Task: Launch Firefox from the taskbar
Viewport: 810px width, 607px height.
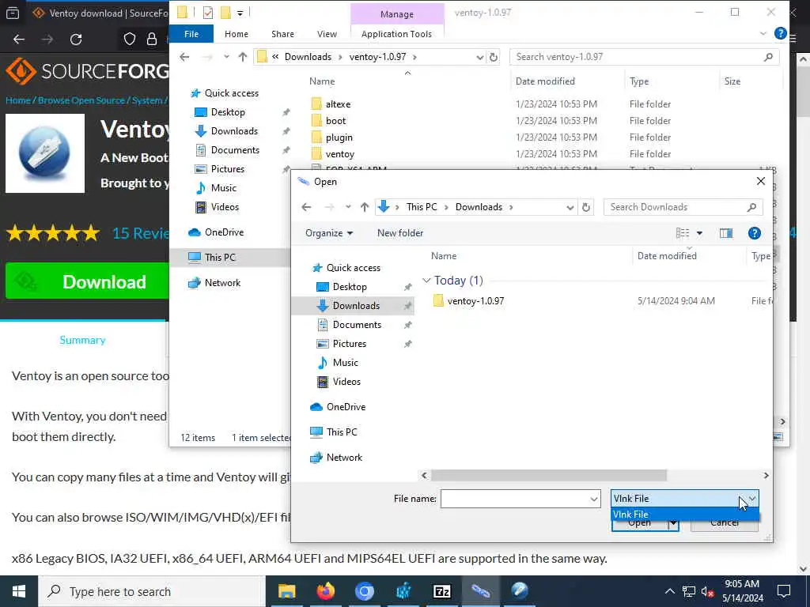Action: click(x=325, y=591)
